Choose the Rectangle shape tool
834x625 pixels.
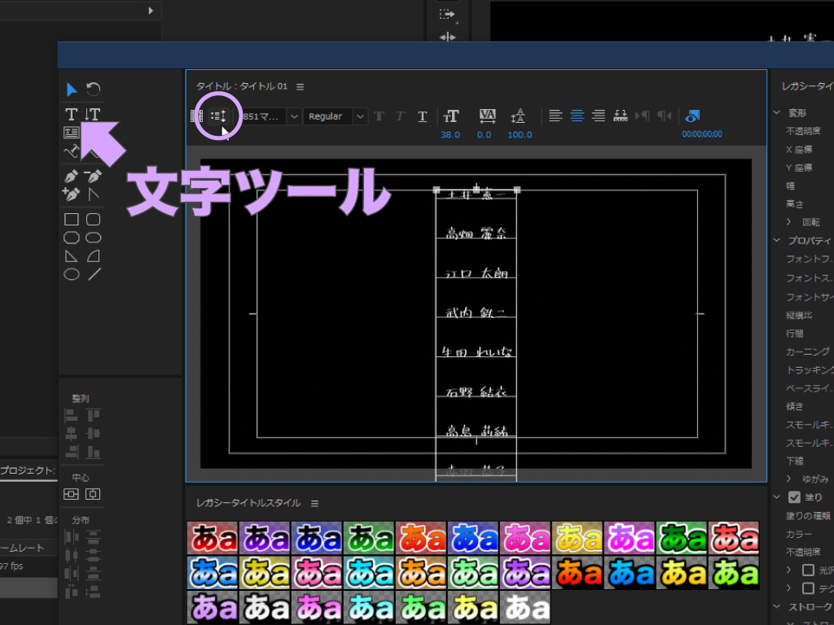click(x=72, y=220)
